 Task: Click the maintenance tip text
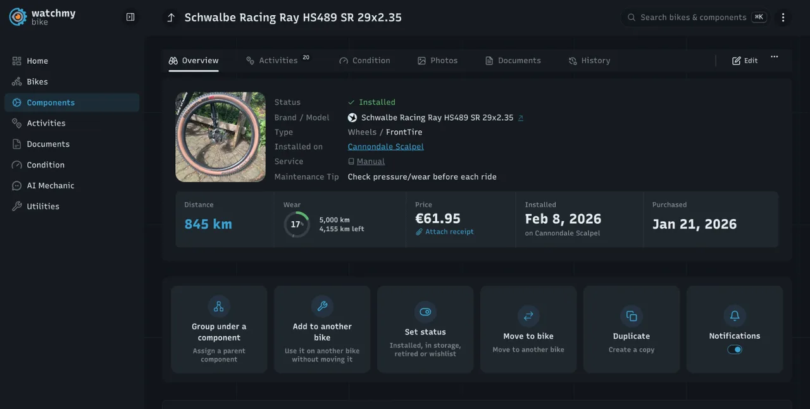click(x=422, y=177)
